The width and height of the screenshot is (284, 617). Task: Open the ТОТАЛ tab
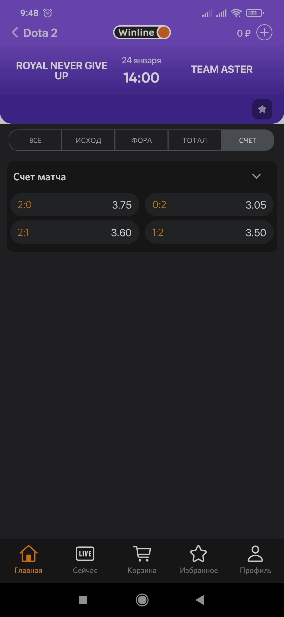click(x=195, y=140)
